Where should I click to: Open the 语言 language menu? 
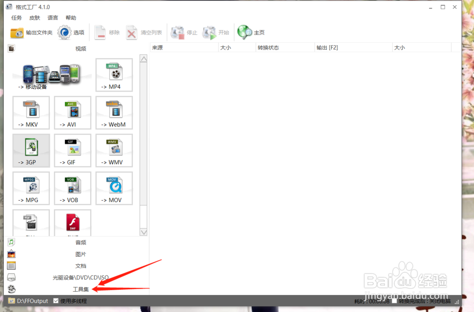[x=53, y=18]
